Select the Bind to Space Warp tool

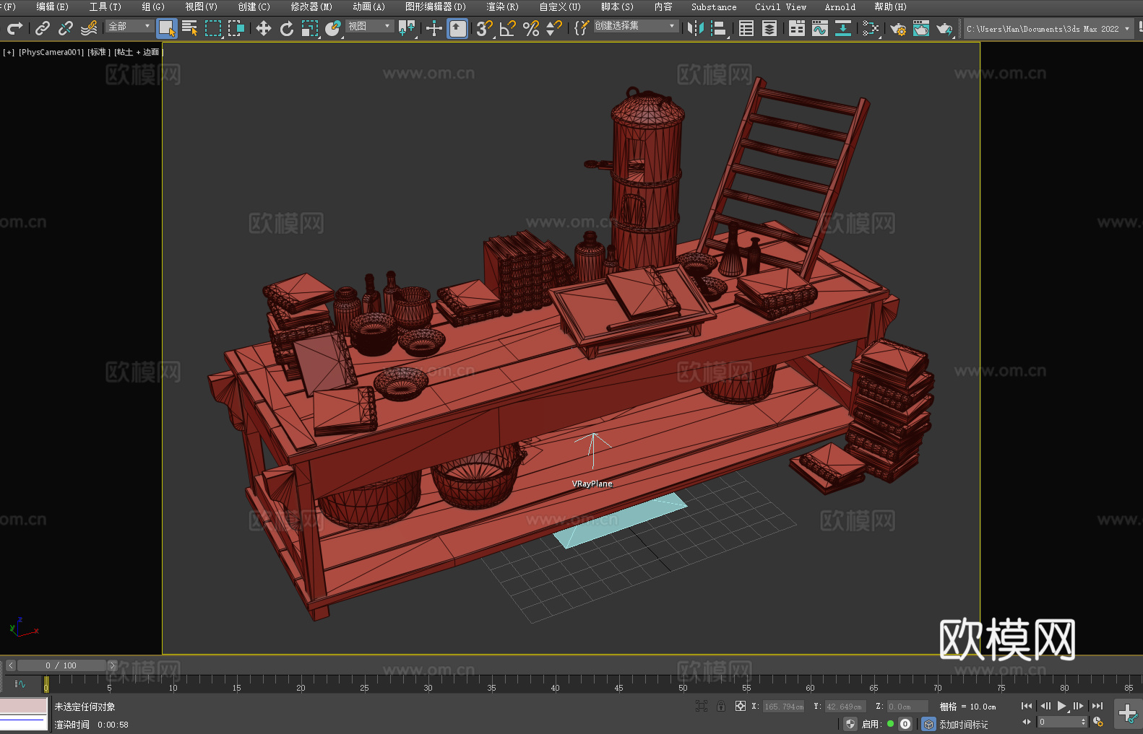[89, 28]
